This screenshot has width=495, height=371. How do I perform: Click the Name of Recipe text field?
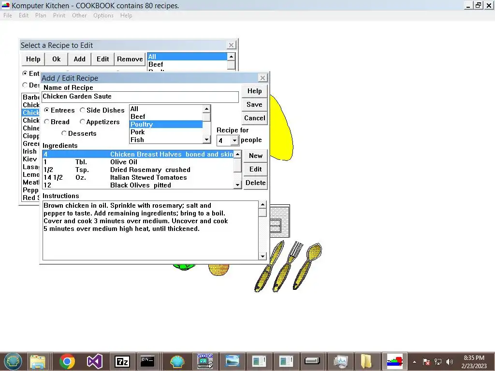pyautogui.click(x=140, y=97)
